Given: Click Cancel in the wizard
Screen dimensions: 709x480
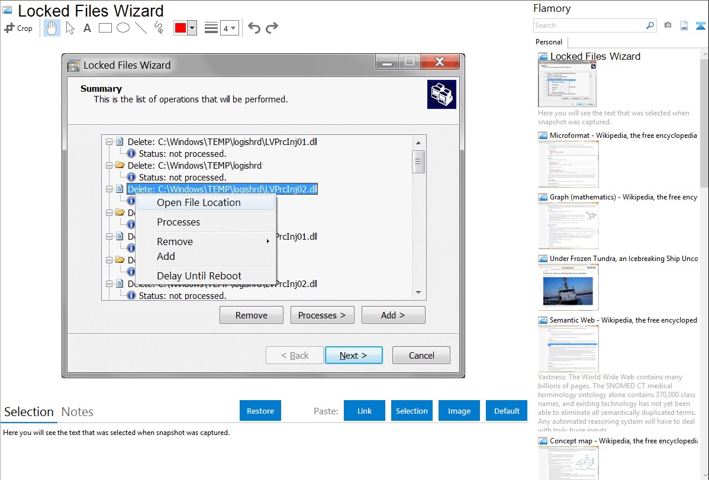Looking at the screenshot, I should coord(421,356).
